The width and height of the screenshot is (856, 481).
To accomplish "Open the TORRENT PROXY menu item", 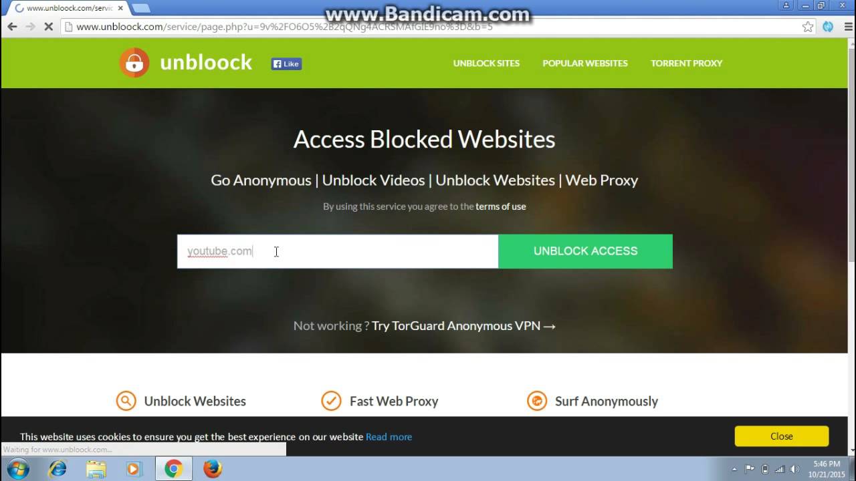I will [687, 63].
